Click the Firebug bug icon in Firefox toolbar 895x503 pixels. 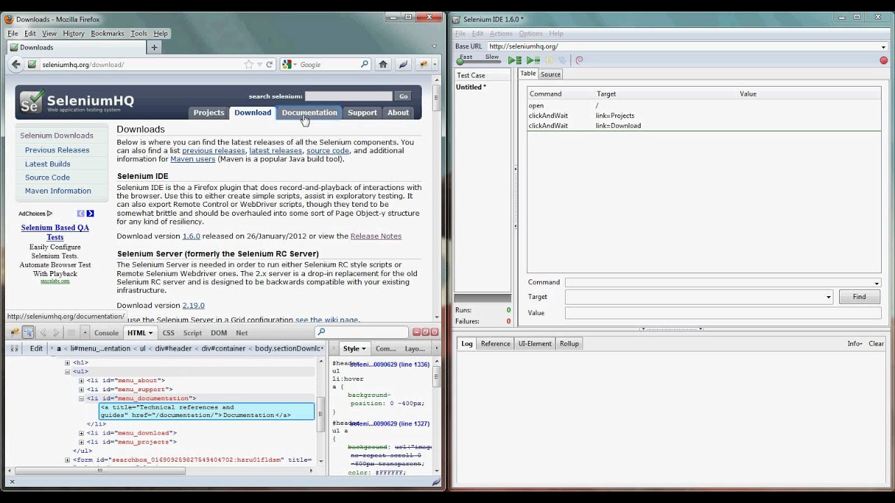[x=424, y=64]
